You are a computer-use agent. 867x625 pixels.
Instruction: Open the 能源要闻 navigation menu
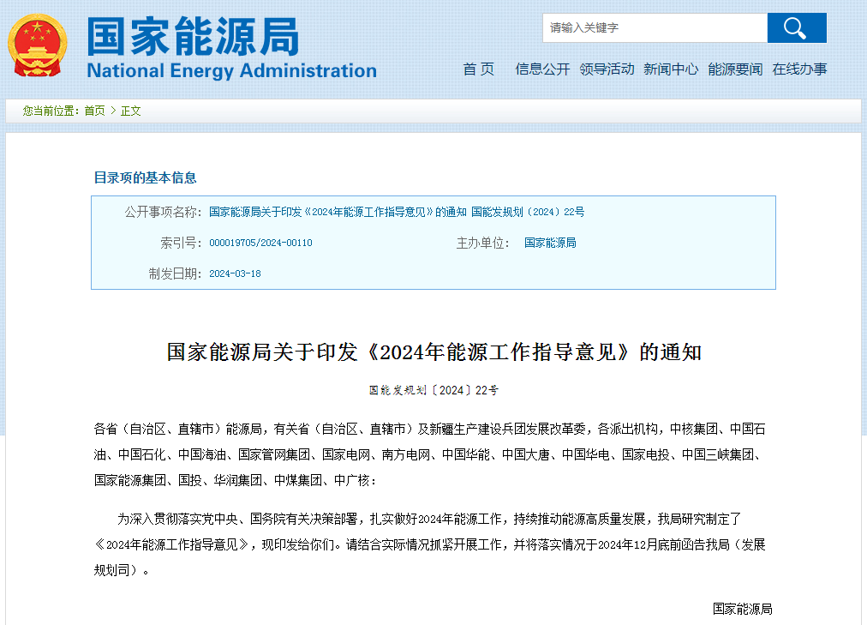point(735,69)
